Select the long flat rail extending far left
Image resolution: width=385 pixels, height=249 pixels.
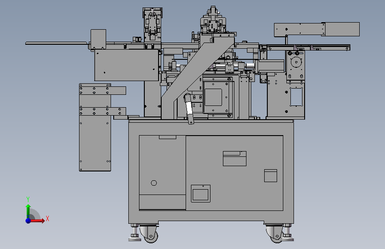[x=57, y=43]
